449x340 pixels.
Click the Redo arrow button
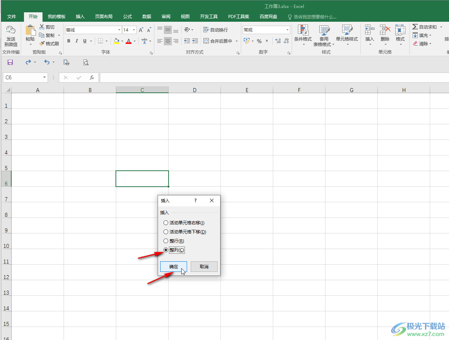[x=28, y=62]
